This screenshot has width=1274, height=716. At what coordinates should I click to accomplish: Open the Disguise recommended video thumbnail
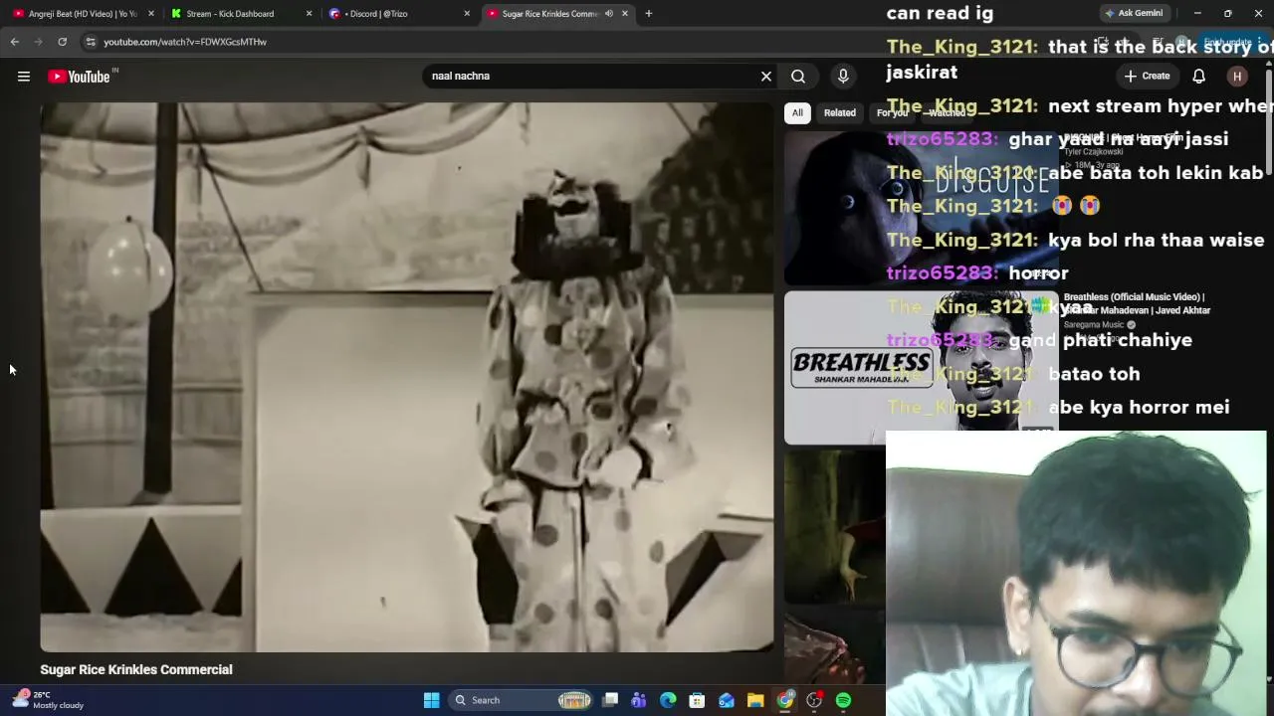click(x=922, y=209)
